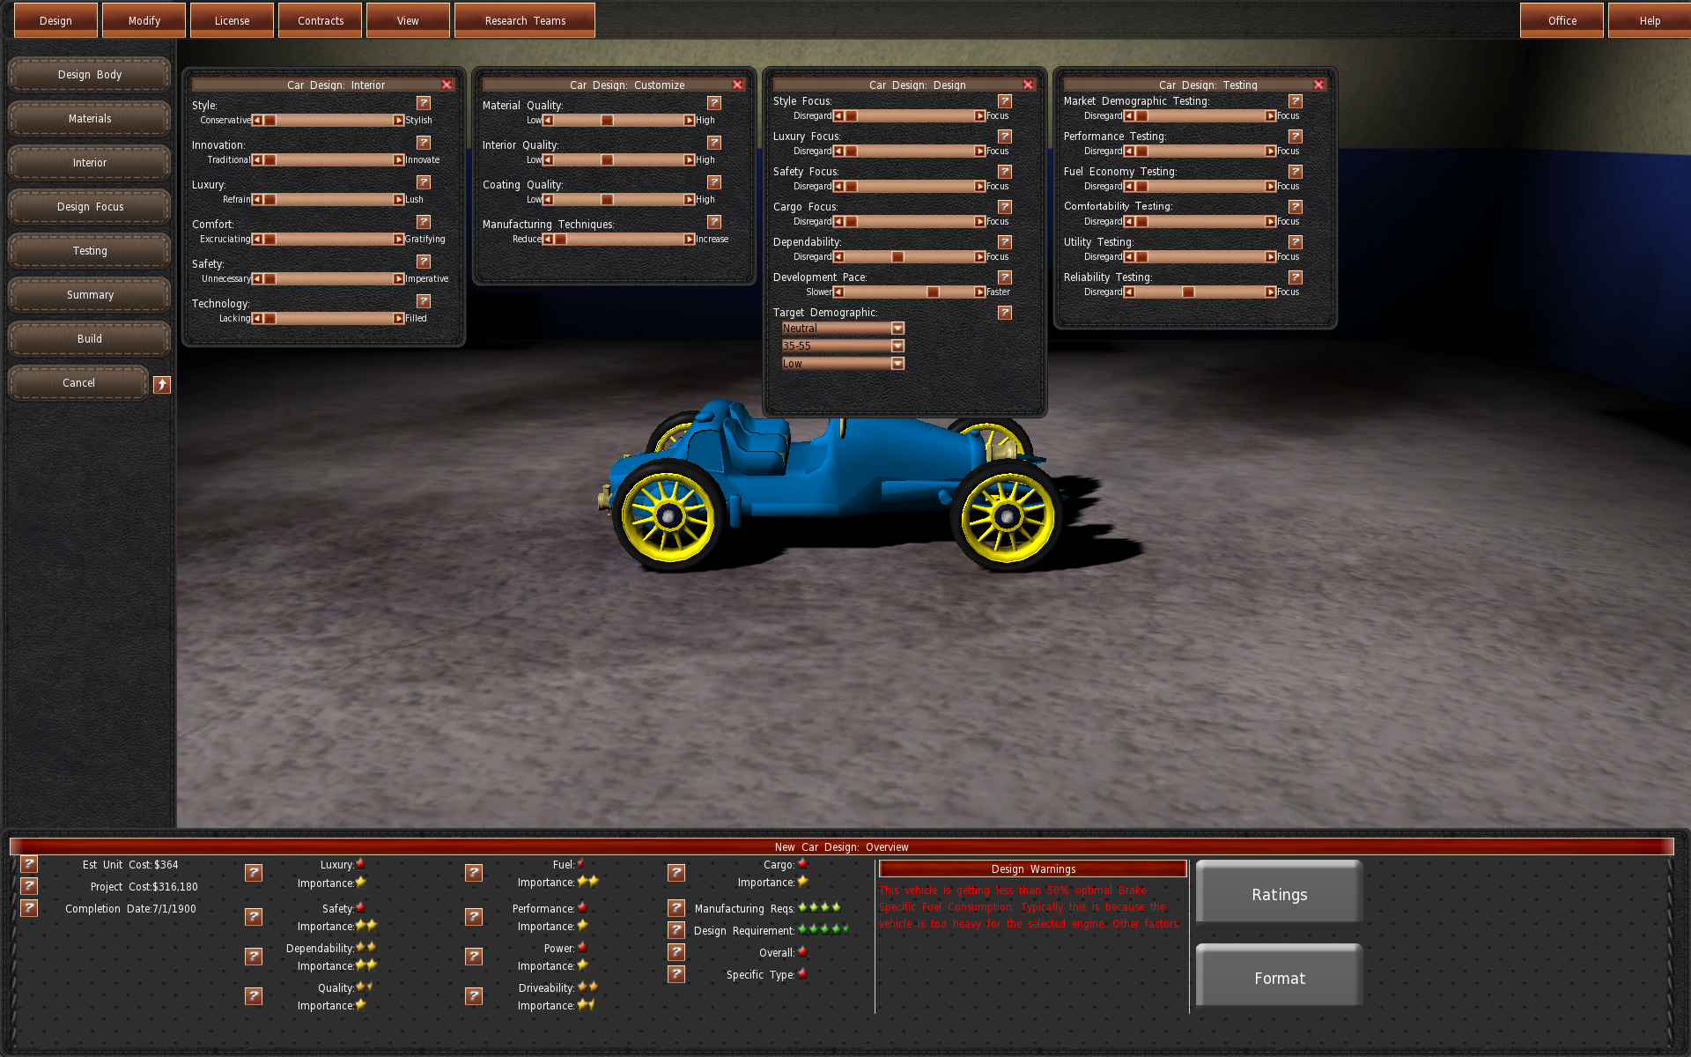Click help icon next to Development Pace
The image size is (1691, 1057).
(x=1005, y=277)
